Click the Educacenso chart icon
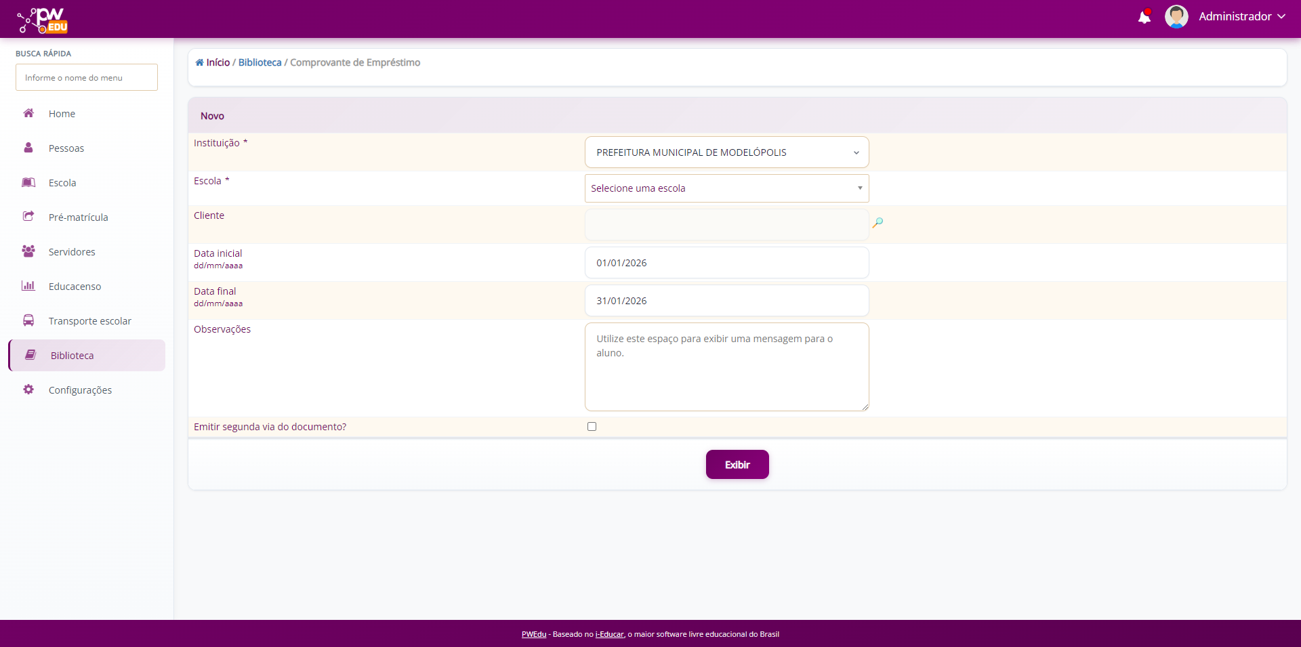Image resolution: width=1301 pixels, height=647 pixels. (x=28, y=286)
